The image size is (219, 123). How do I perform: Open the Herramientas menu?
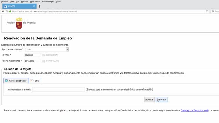[48, 2]
